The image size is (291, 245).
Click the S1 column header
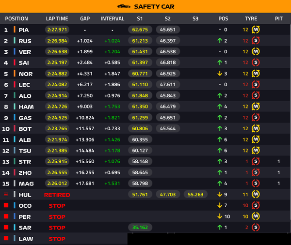click(140, 19)
